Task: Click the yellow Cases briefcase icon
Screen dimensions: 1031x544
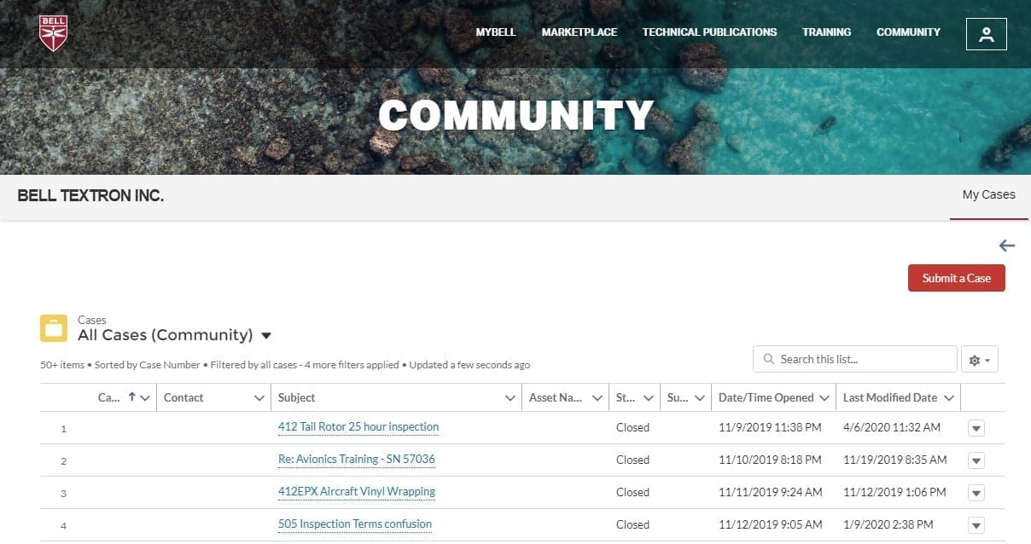Action: 54,328
